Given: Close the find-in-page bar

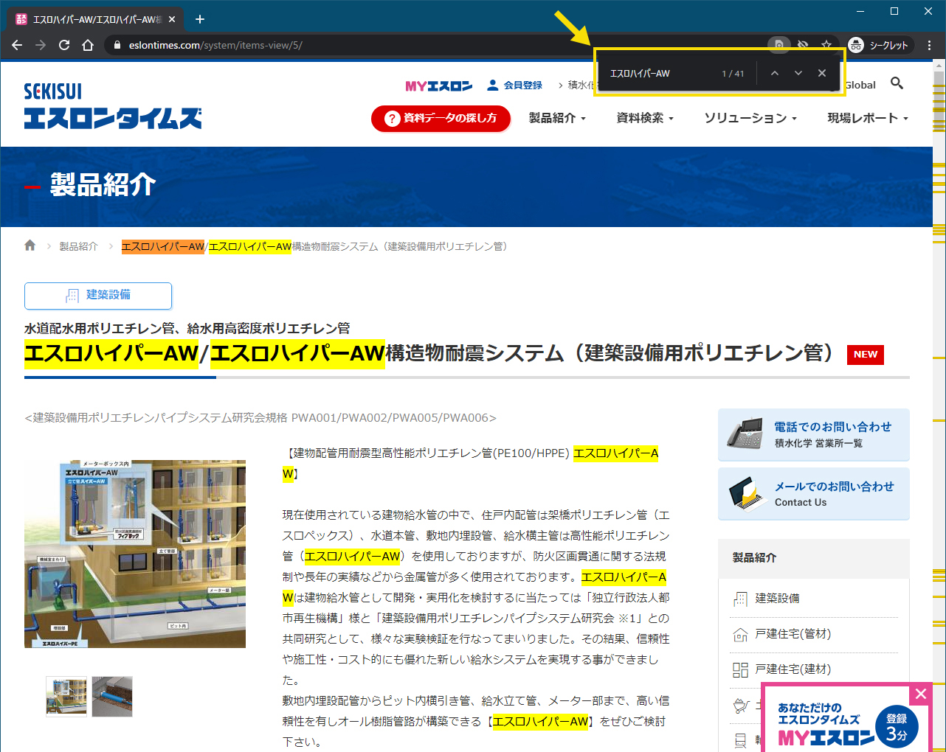Looking at the screenshot, I should pyautogui.click(x=822, y=73).
